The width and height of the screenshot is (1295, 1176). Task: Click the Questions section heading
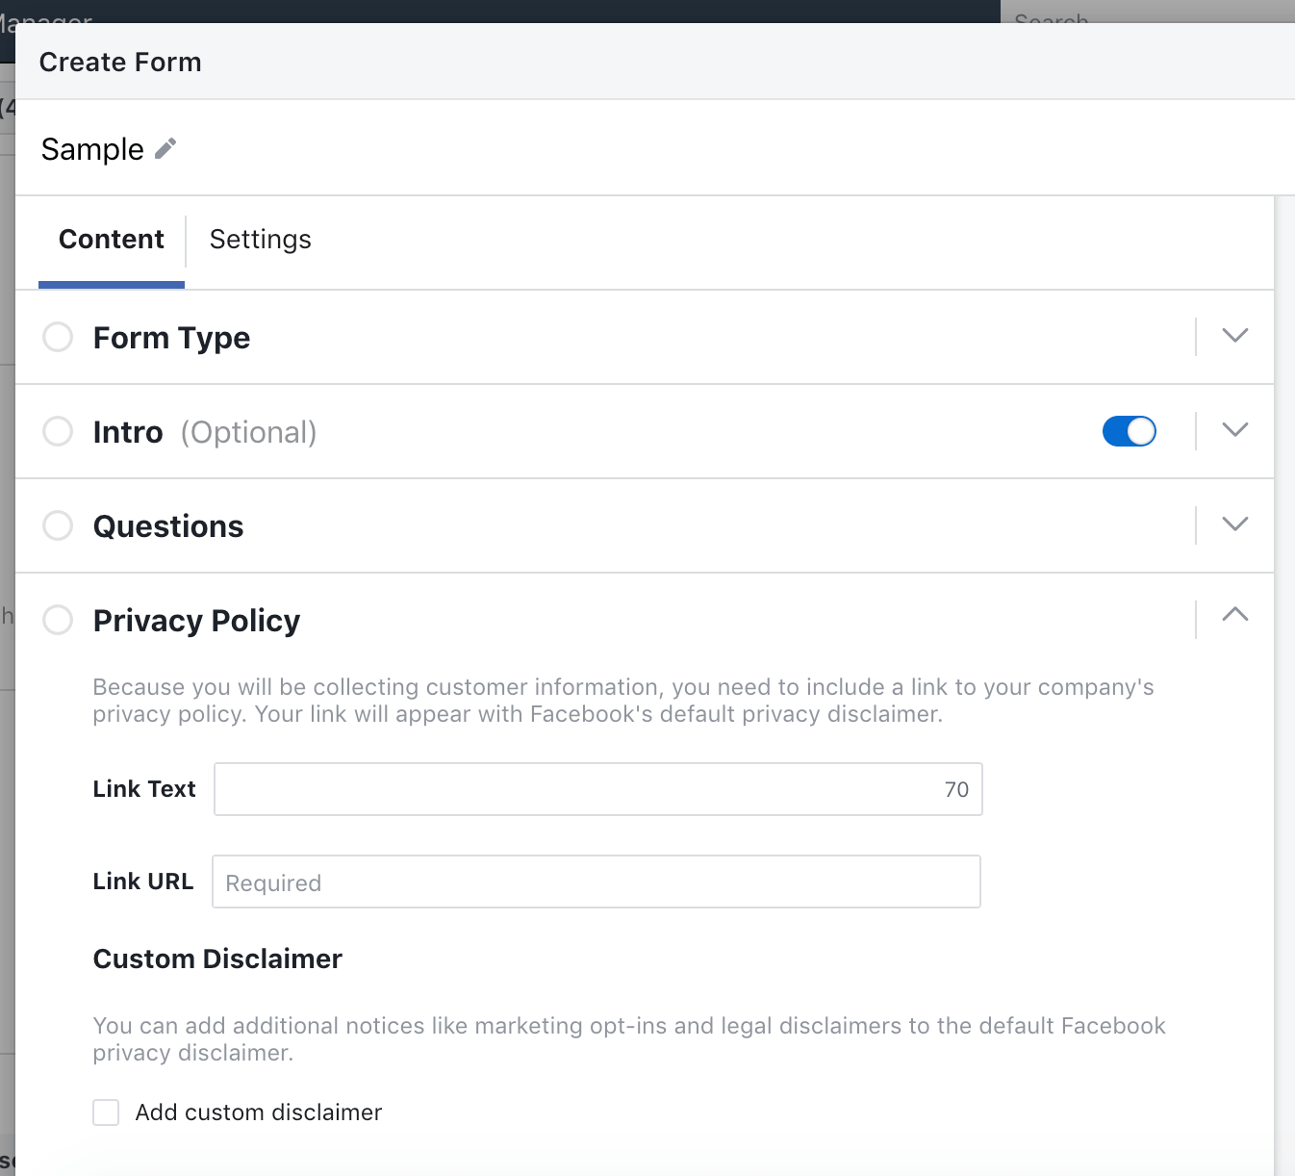click(168, 526)
